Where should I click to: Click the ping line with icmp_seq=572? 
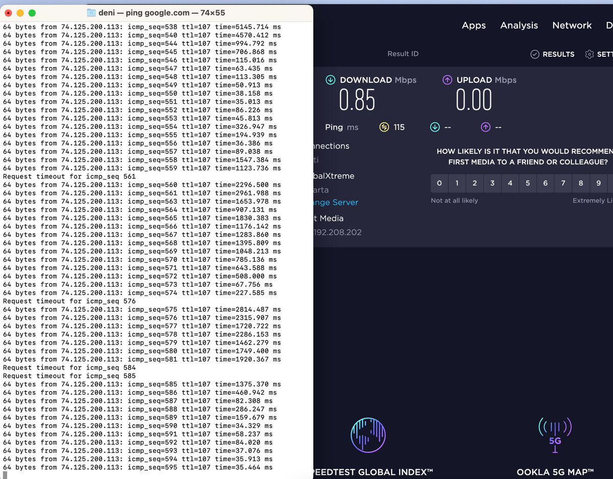point(140,276)
